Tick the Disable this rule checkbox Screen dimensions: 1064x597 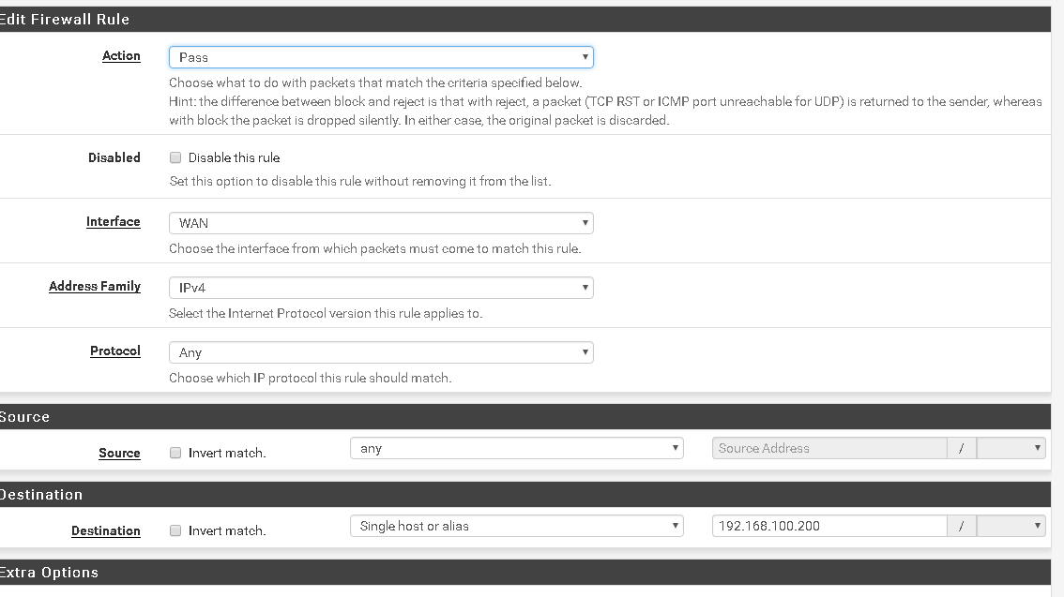[175, 157]
